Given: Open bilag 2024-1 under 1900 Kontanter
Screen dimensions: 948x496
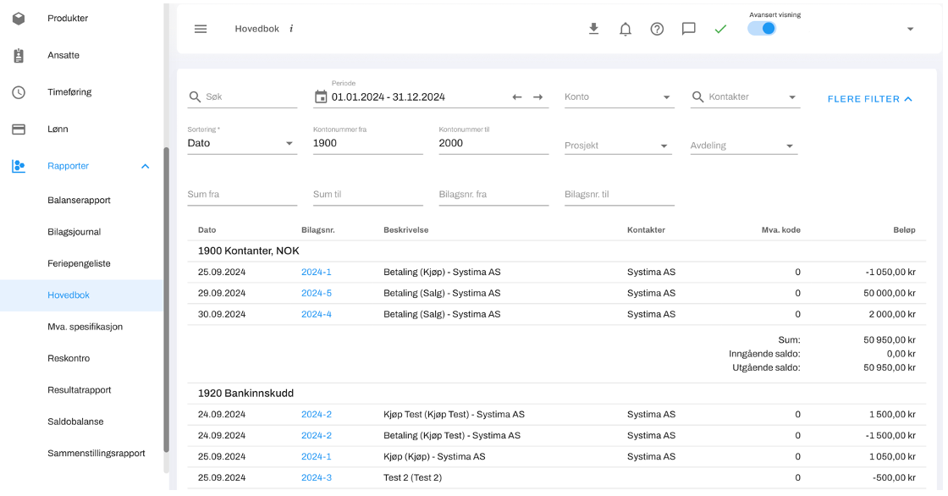Looking at the screenshot, I should 317,273.
